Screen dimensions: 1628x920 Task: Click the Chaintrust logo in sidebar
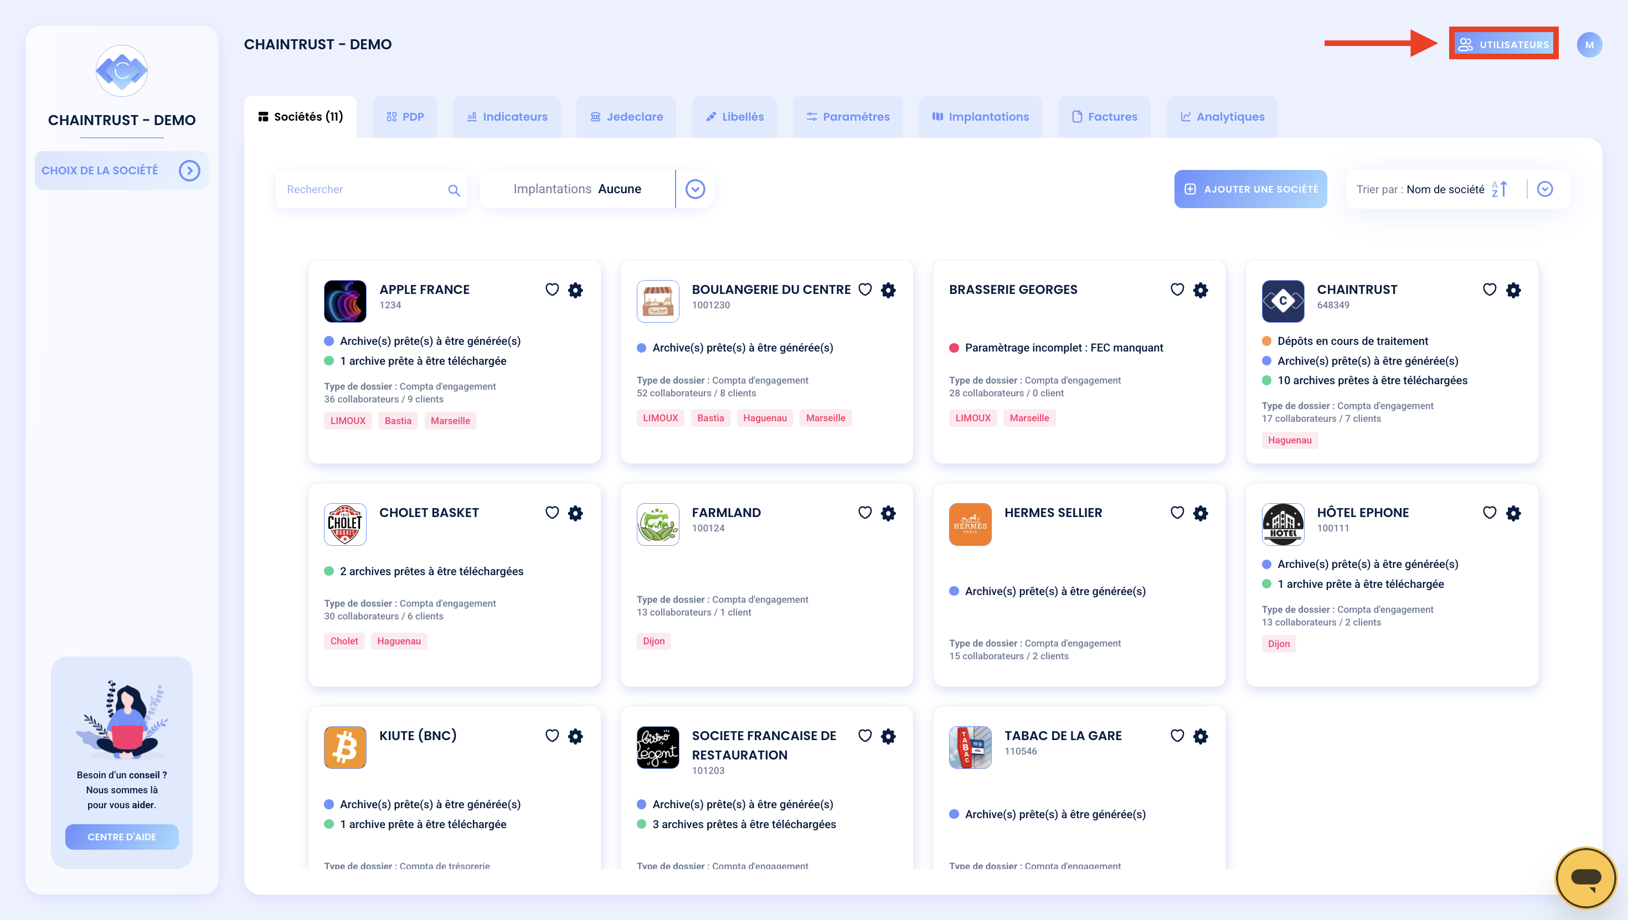pos(121,71)
